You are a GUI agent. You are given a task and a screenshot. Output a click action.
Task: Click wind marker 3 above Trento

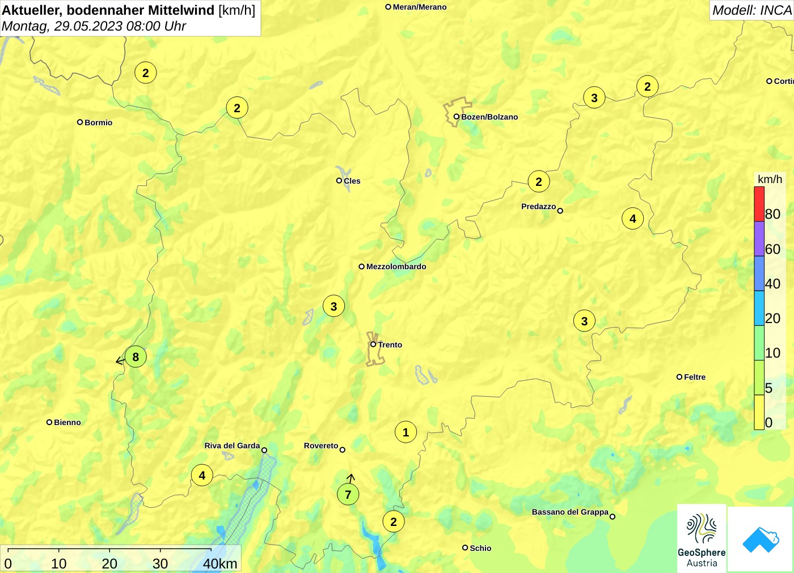click(333, 307)
